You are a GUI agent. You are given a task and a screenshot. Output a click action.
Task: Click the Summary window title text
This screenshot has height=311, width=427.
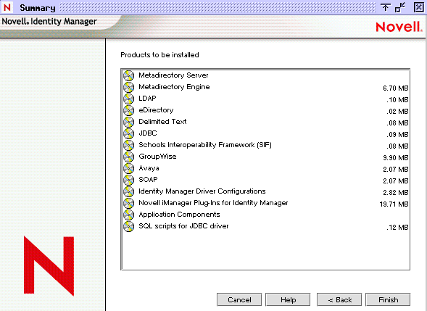[37, 8]
